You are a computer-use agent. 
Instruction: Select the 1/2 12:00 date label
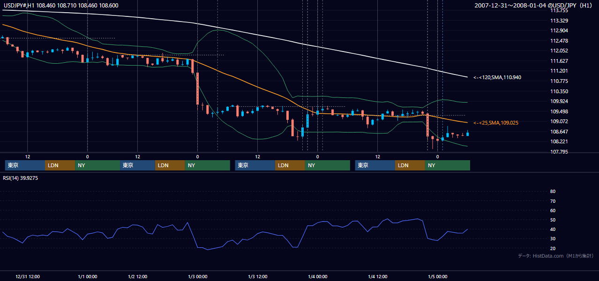[x=137, y=276]
